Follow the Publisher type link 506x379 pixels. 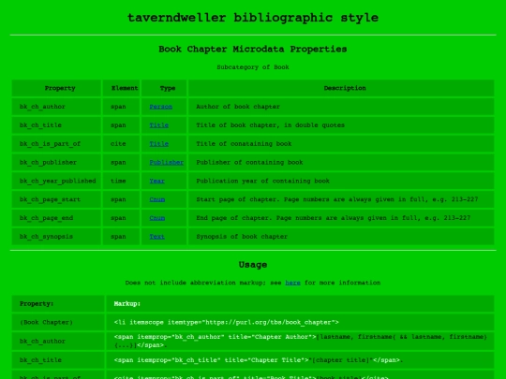pyautogui.click(x=166, y=163)
